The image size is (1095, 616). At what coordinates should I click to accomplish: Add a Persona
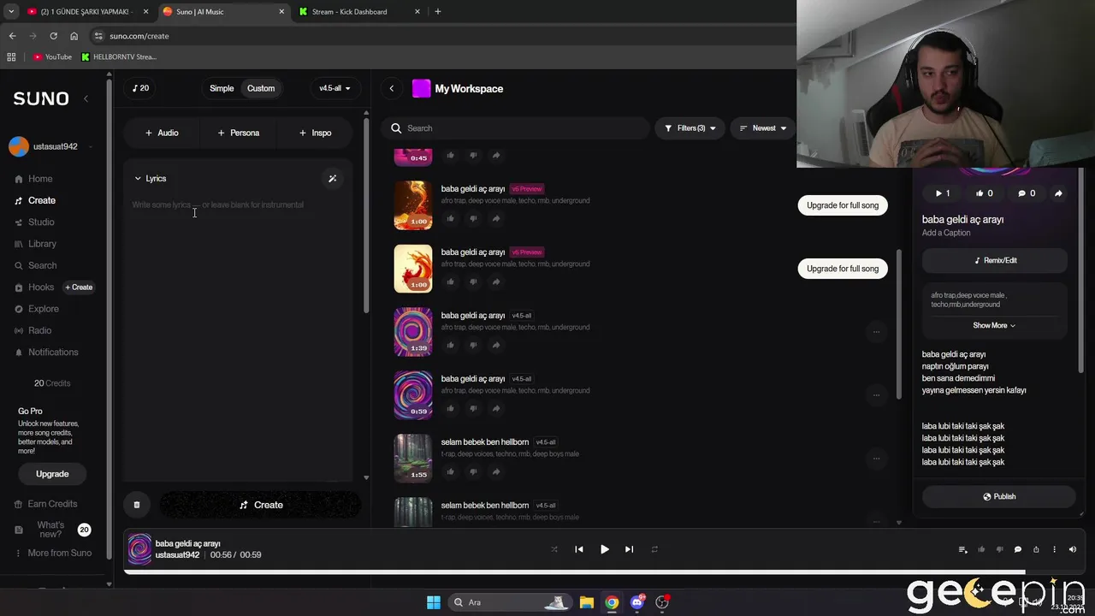point(239,133)
